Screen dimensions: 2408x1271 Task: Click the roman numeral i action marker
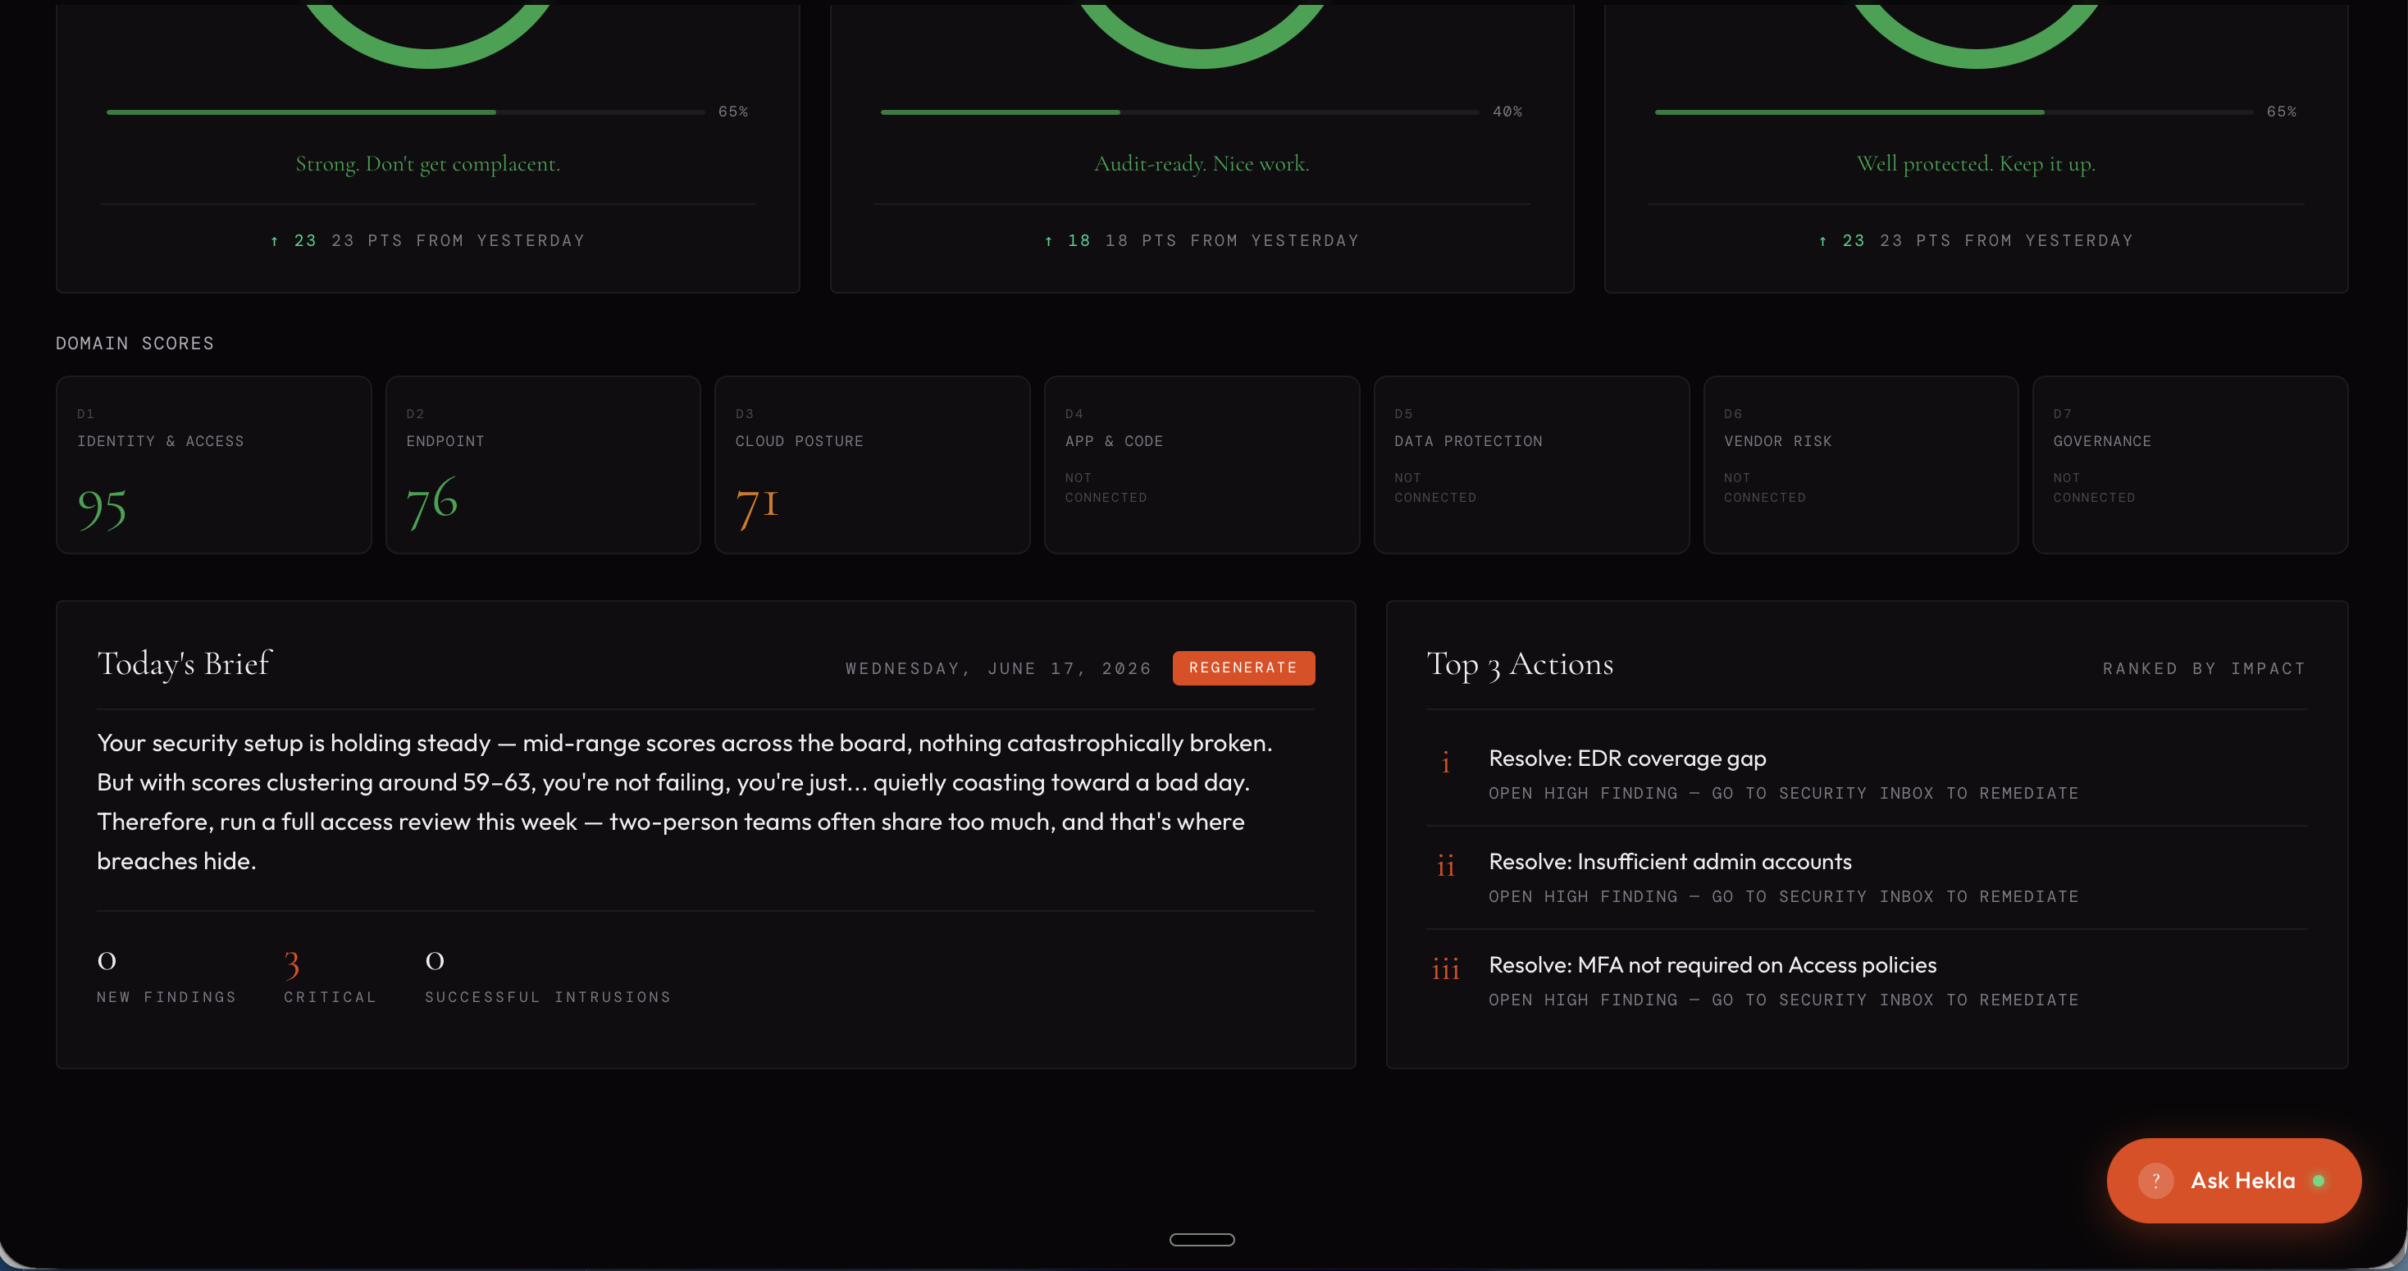point(1445,763)
